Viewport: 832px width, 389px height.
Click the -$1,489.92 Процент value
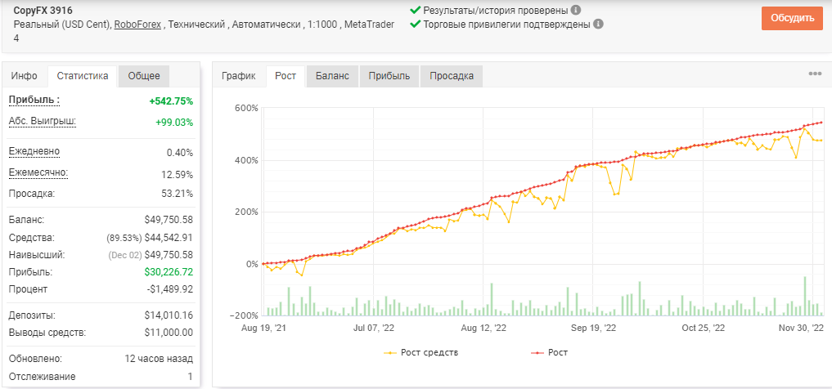pos(169,289)
